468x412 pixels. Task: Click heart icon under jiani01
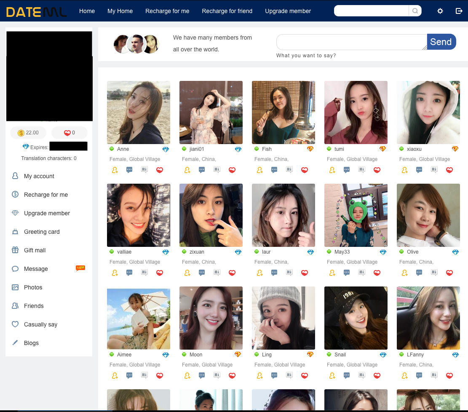pyautogui.click(x=232, y=170)
